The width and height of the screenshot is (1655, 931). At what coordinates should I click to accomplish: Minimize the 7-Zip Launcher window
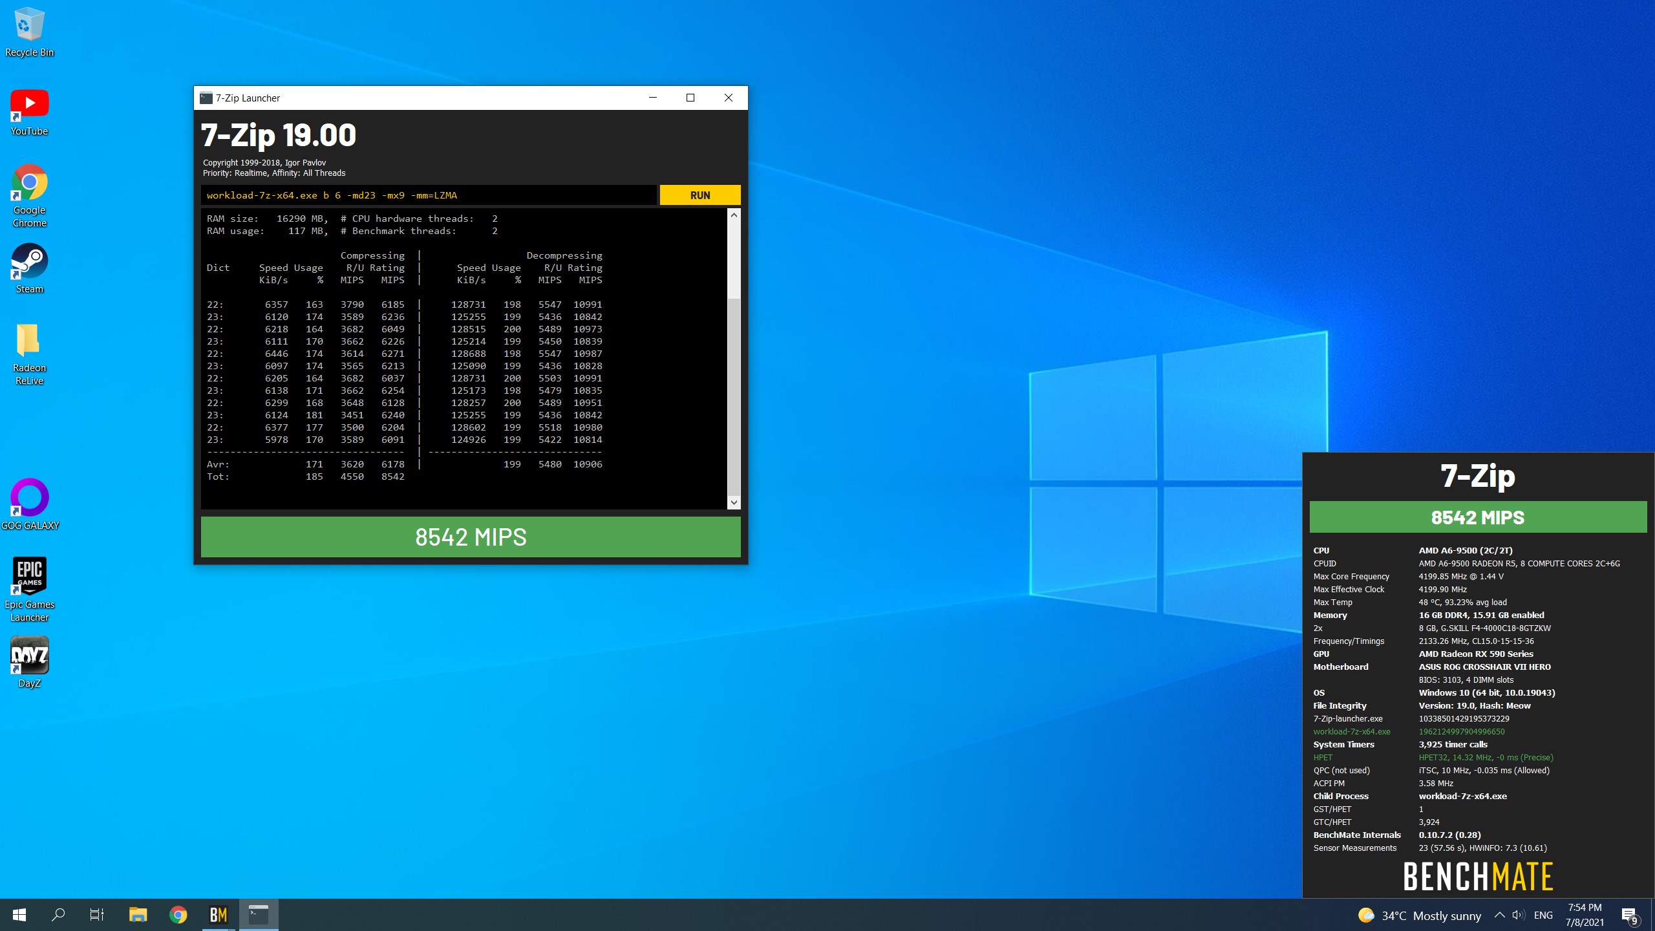click(653, 98)
